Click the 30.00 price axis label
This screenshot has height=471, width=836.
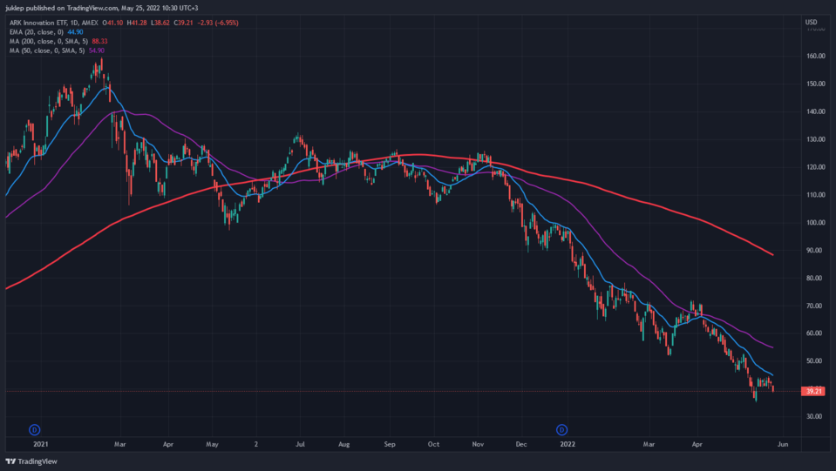click(814, 416)
